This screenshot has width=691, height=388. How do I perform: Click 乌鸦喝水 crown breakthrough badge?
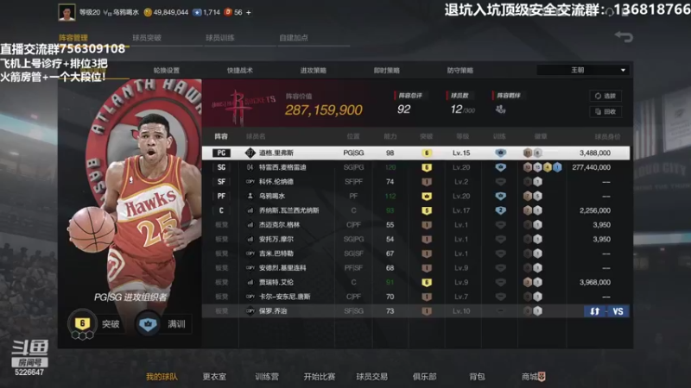coord(426,197)
